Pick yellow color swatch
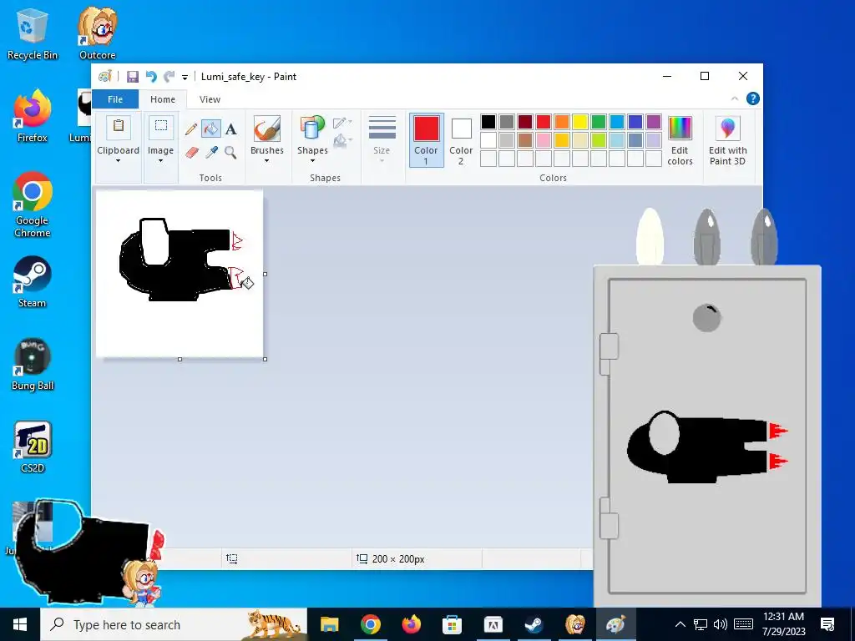This screenshot has width=855, height=641. (580, 122)
